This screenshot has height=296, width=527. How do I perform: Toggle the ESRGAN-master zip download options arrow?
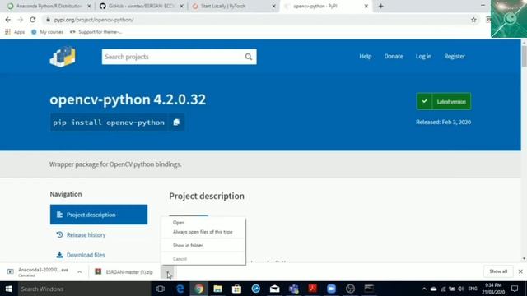coord(168,272)
